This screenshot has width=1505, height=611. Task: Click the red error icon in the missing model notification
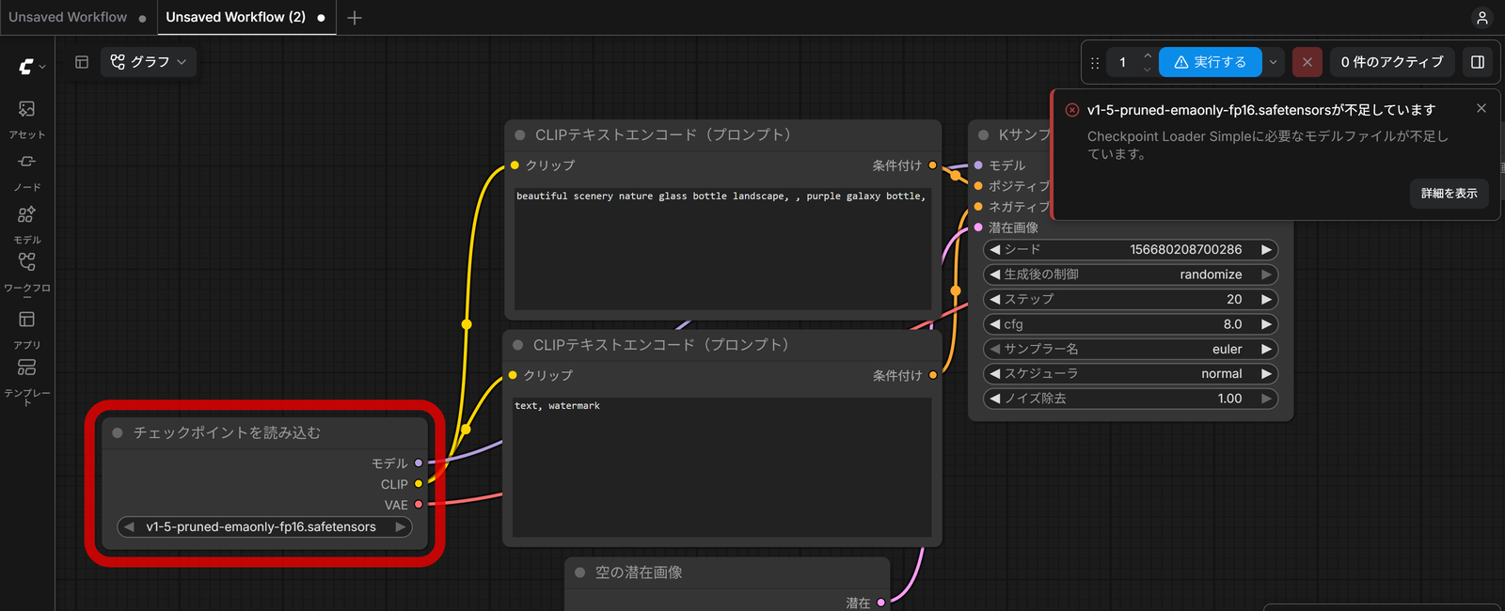pos(1071,110)
